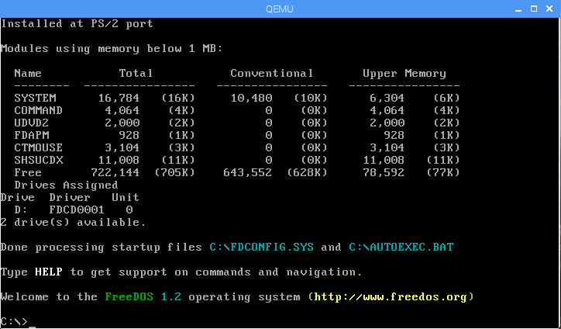Click the 'Drives Assigned' heading
Screen dimensions: 561x329
[x=66, y=185]
